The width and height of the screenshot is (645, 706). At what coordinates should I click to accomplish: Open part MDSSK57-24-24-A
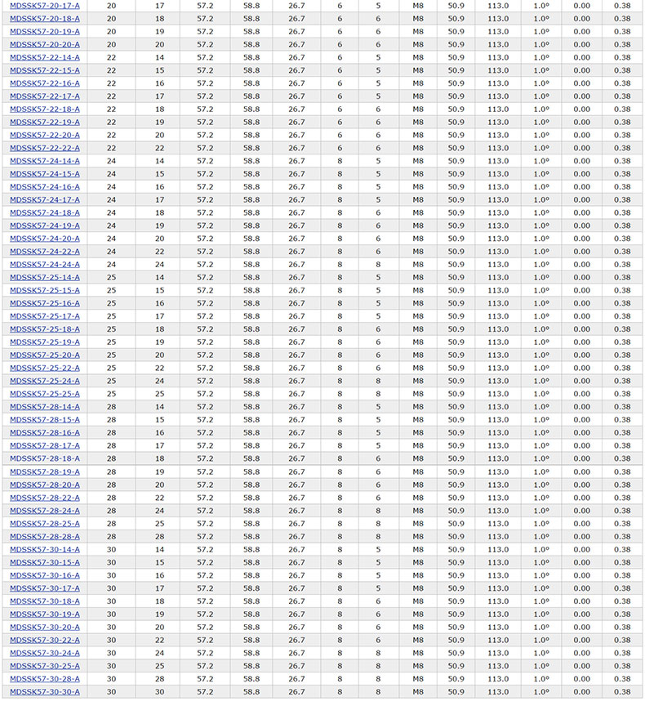point(45,265)
